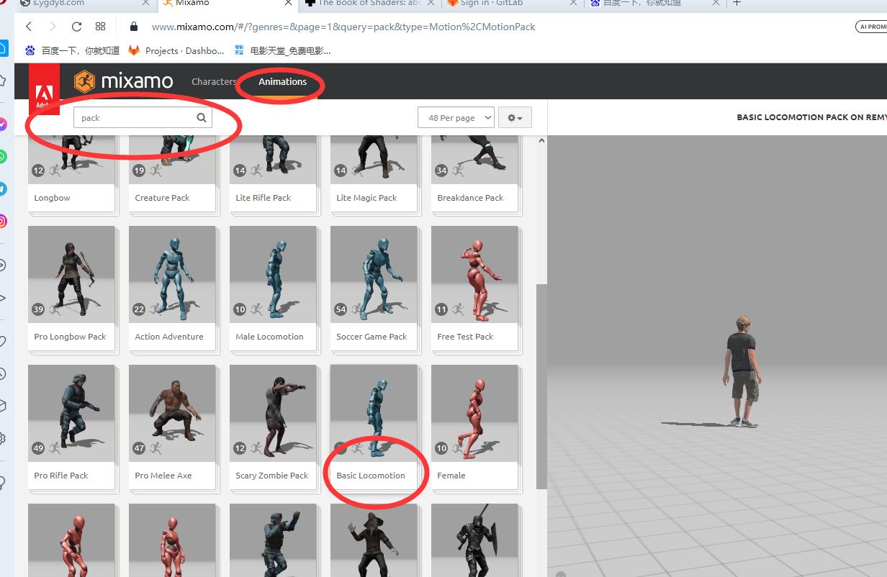Open the speed dial grid icon

click(x=100, y=27)
